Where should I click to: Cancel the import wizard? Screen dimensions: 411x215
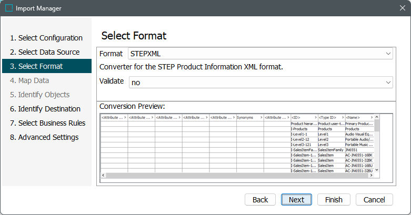(374, 200)
